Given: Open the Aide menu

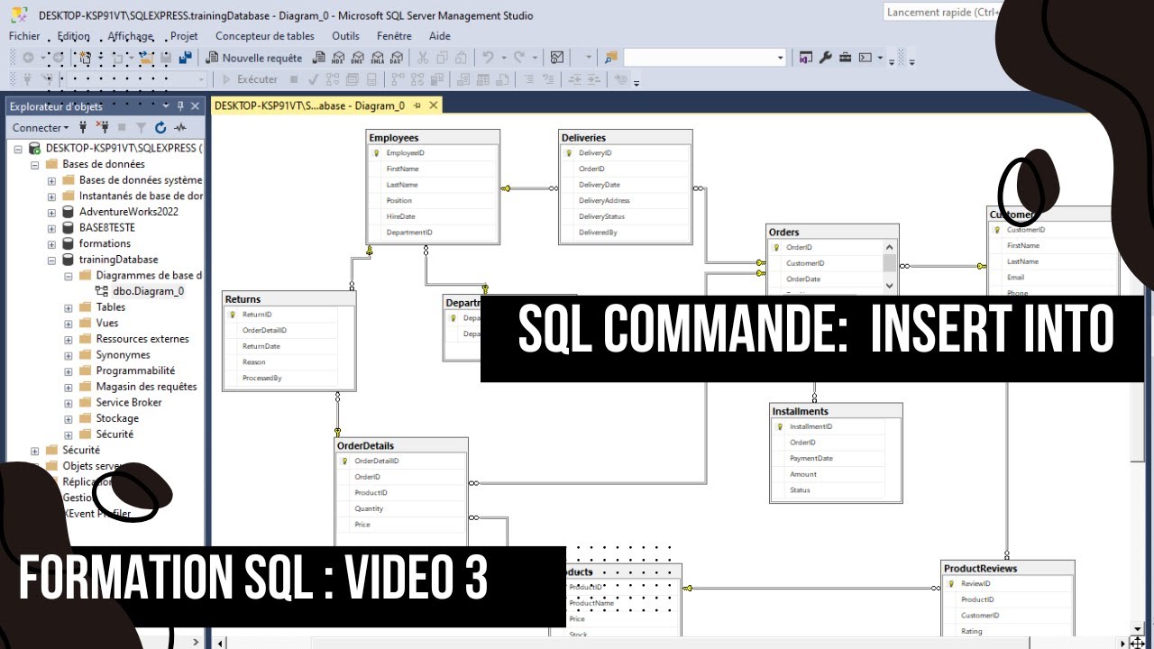Looking at the screenshot, I should (440, 36).
